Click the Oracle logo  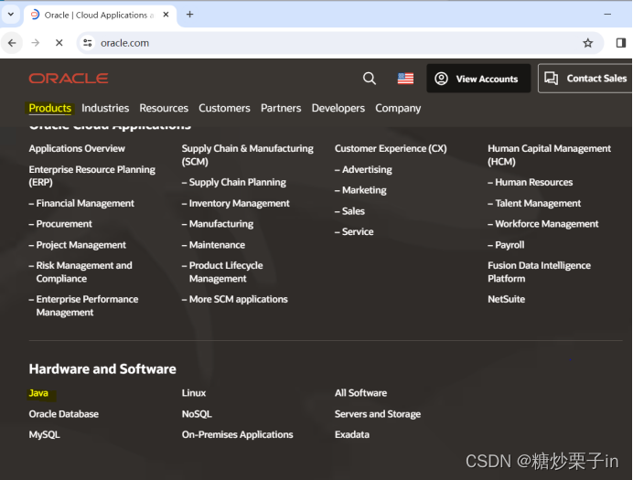[69, 79]
